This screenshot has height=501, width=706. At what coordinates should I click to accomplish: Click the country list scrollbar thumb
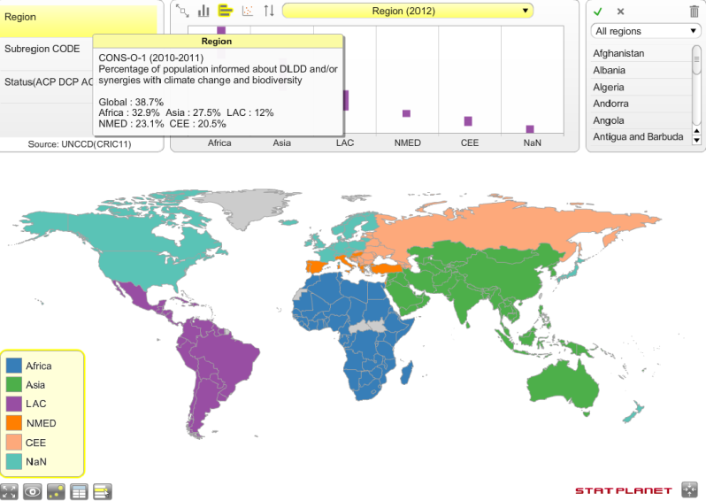click(696, 59)
